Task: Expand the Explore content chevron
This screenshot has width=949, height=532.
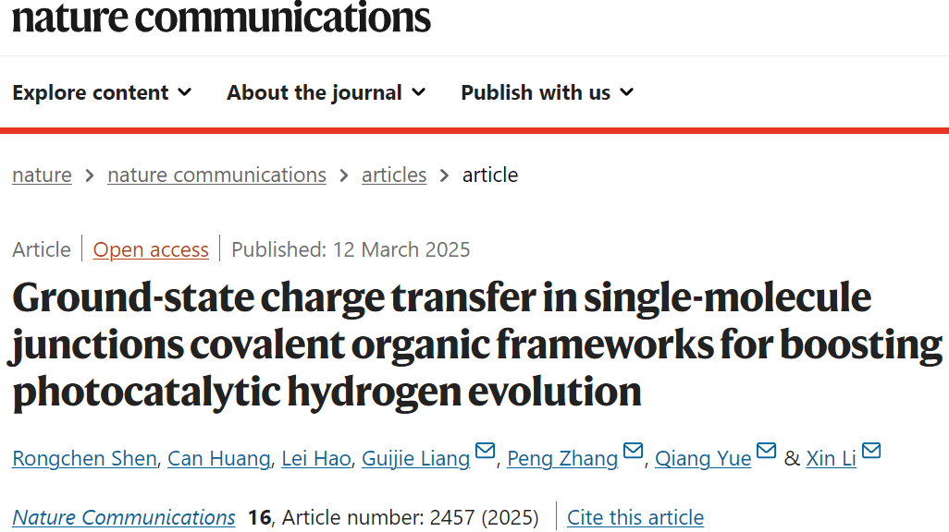Action: click(x=185, y=92)
